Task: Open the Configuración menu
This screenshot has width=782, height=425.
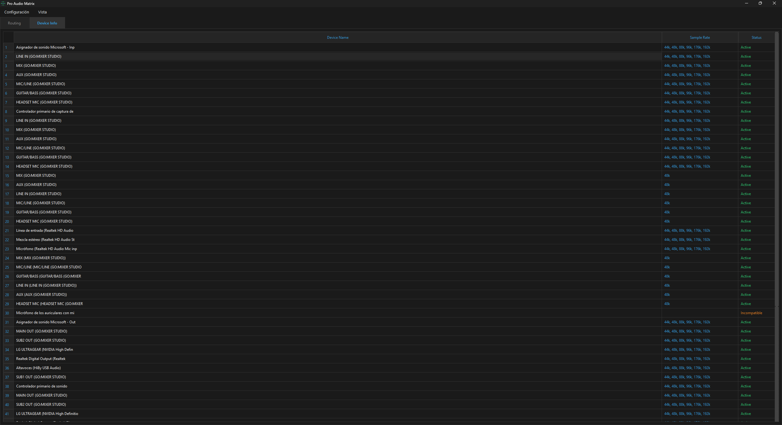Action: [x=16, y=12]
